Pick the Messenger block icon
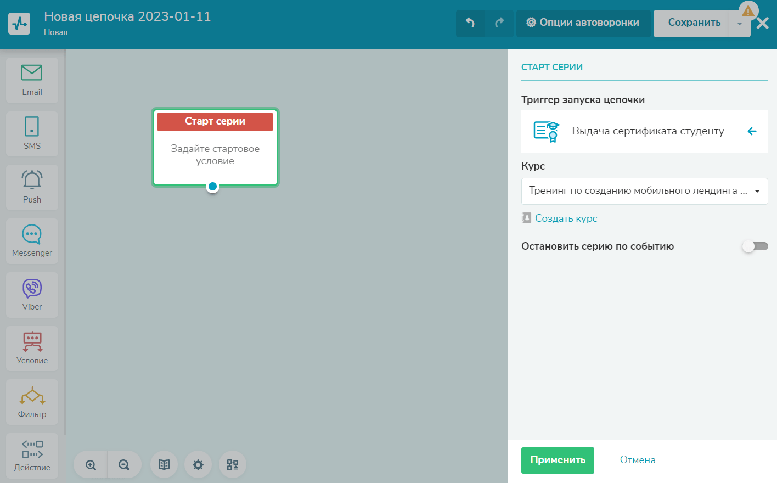 pyautogui.click(x=32, y=241)
